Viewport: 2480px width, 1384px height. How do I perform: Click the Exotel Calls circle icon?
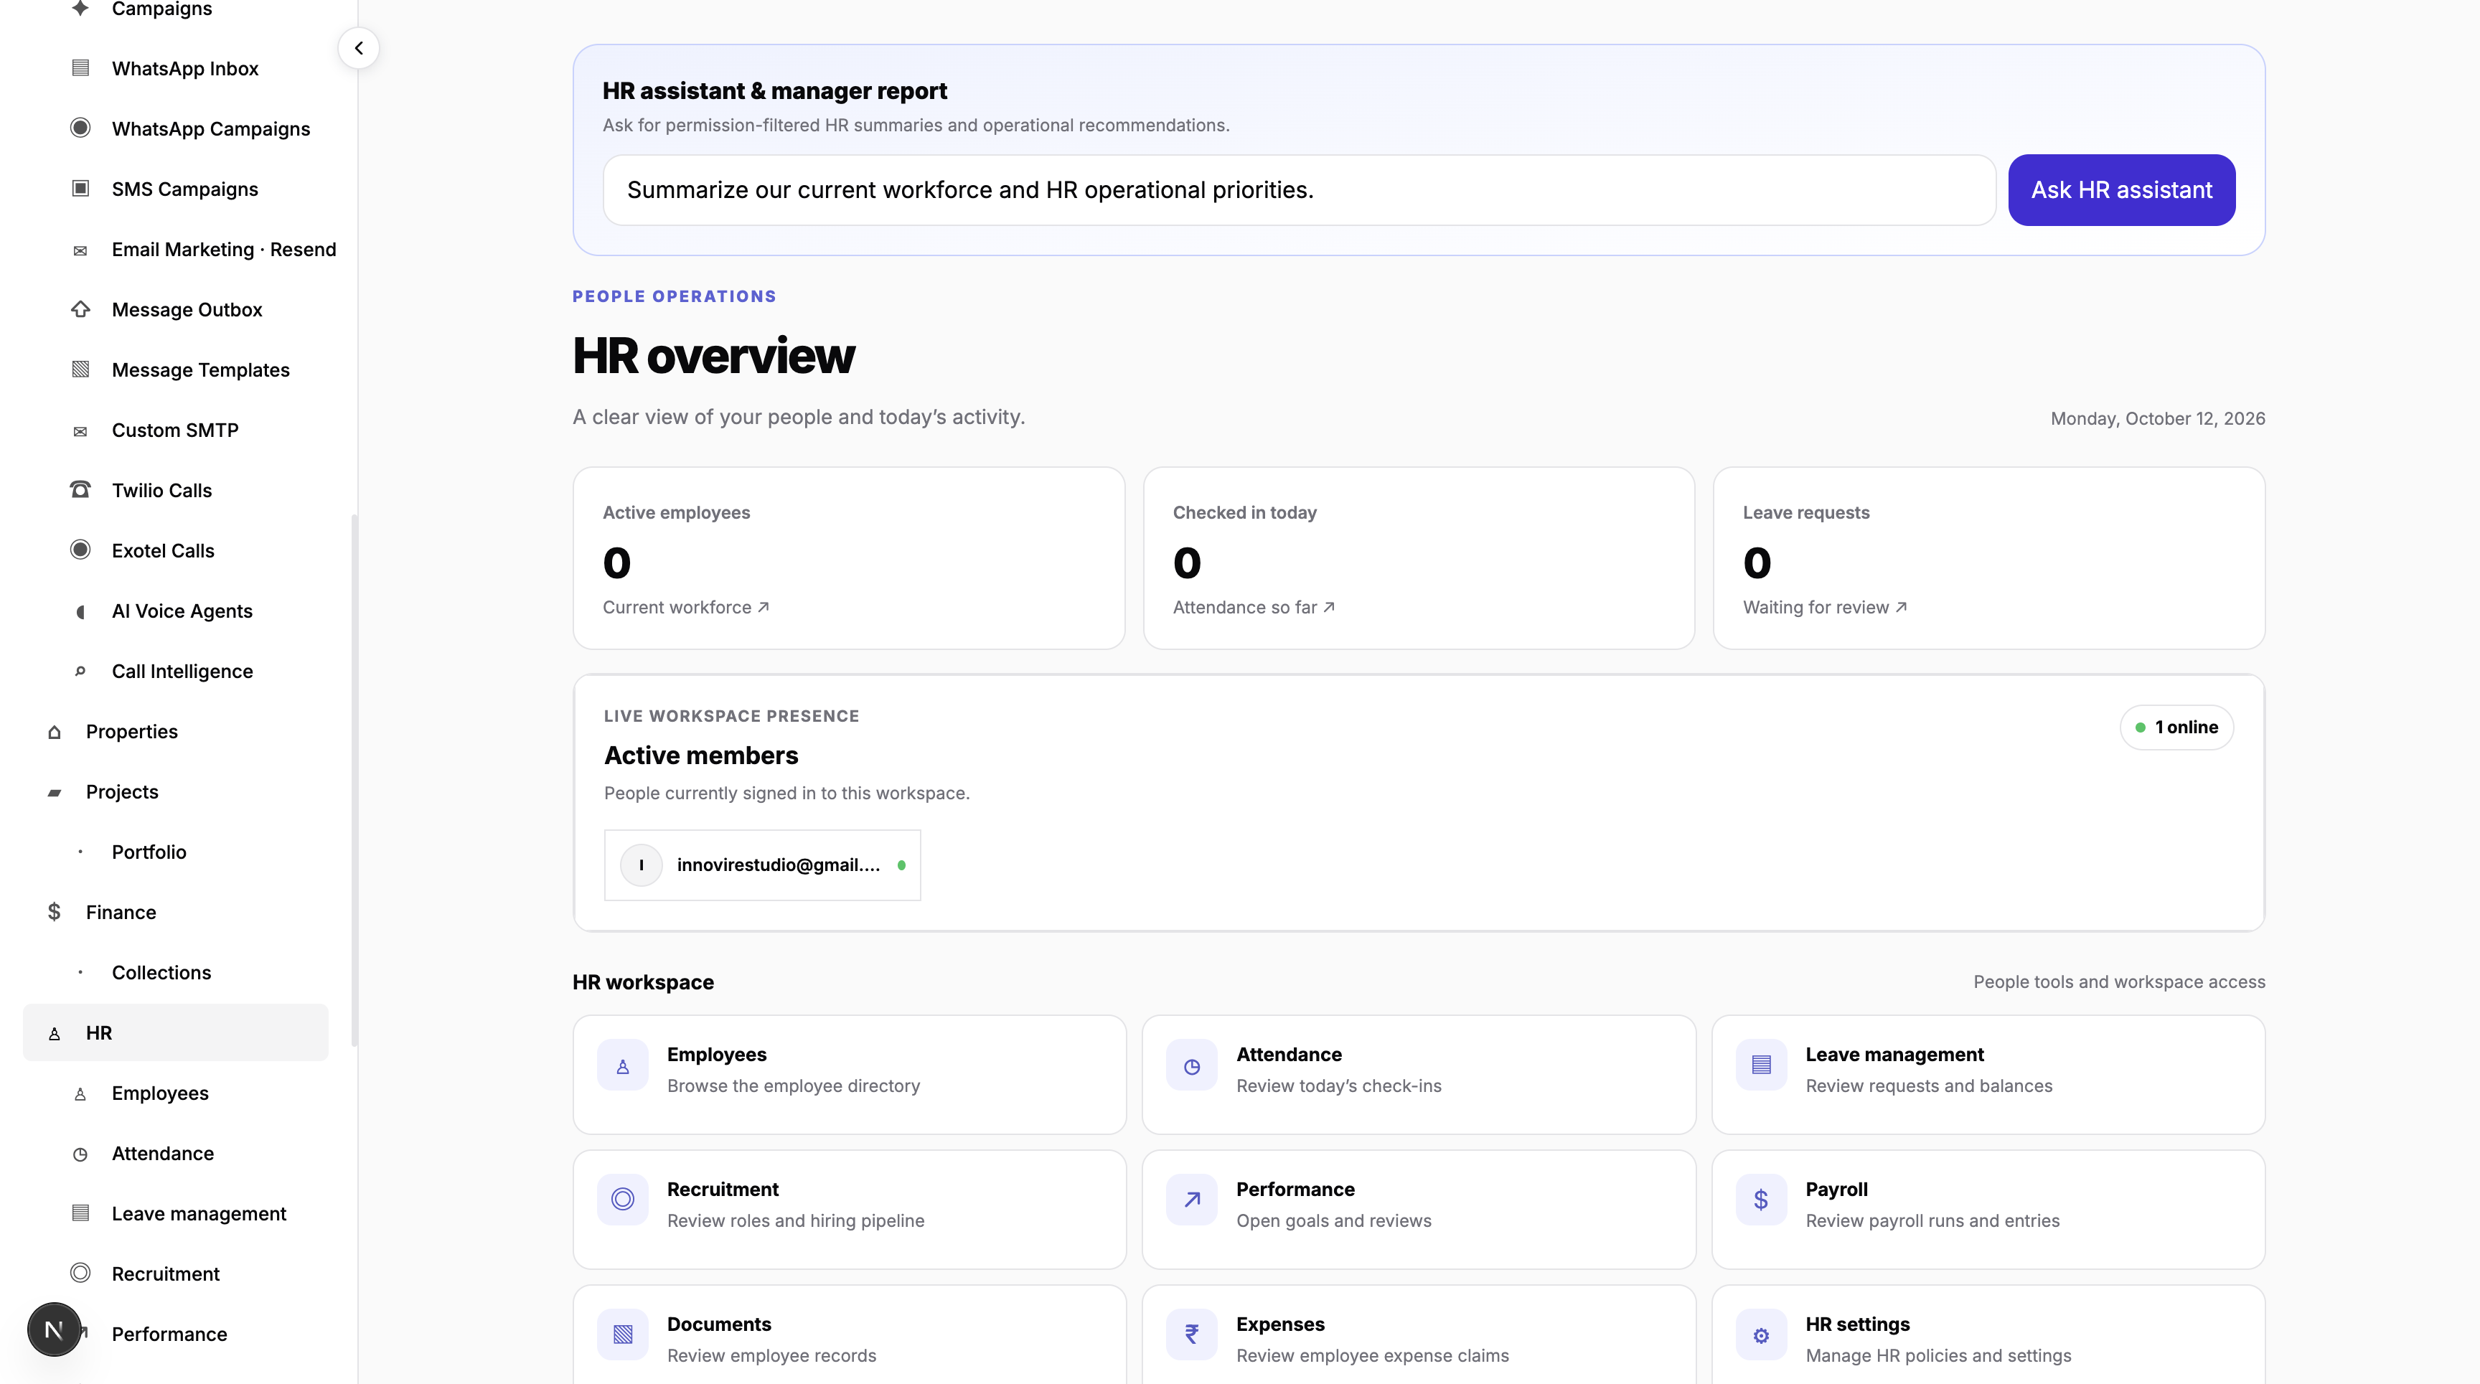[81, 550]
